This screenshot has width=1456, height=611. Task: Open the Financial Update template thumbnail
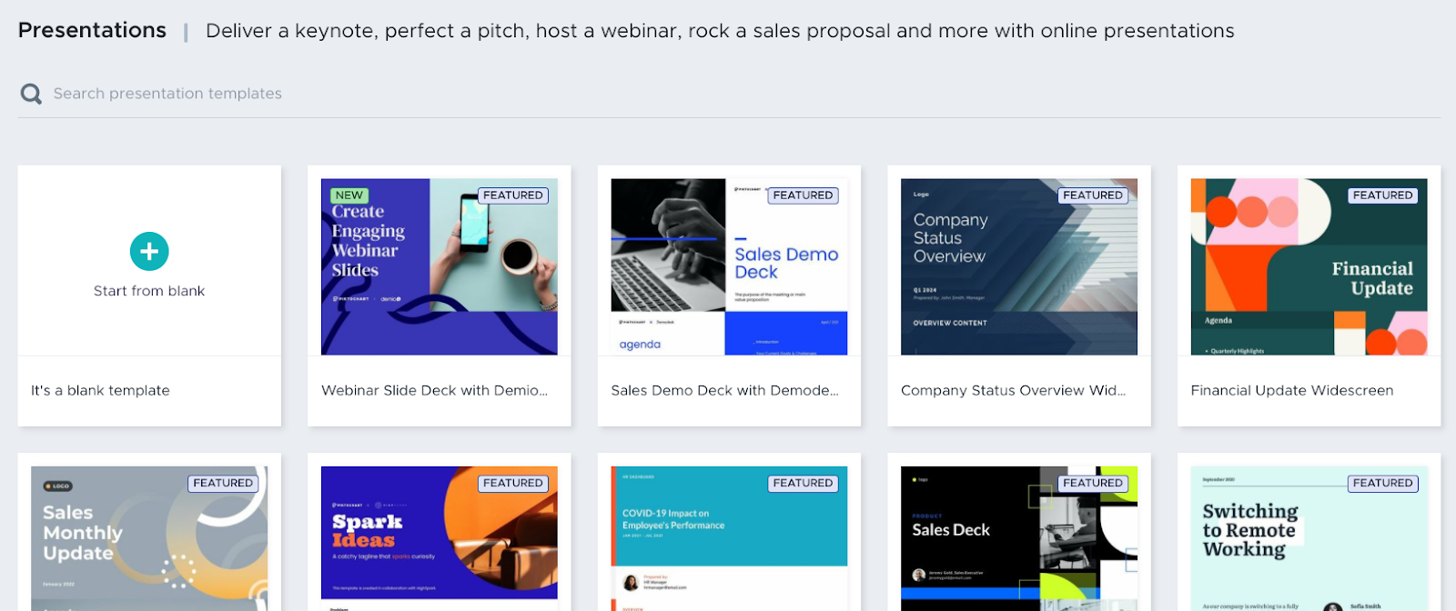click(x=1309, y=266)
